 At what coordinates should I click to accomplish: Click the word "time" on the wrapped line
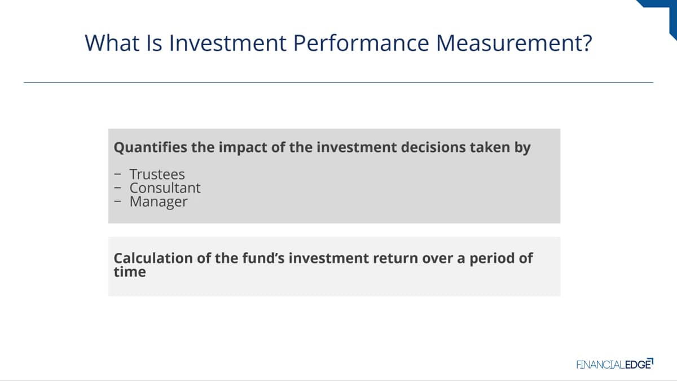pos(130,272)
